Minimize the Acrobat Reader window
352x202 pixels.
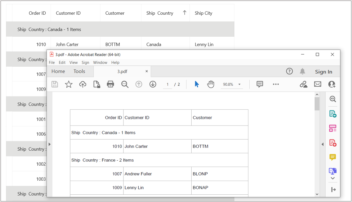[303, 54]
